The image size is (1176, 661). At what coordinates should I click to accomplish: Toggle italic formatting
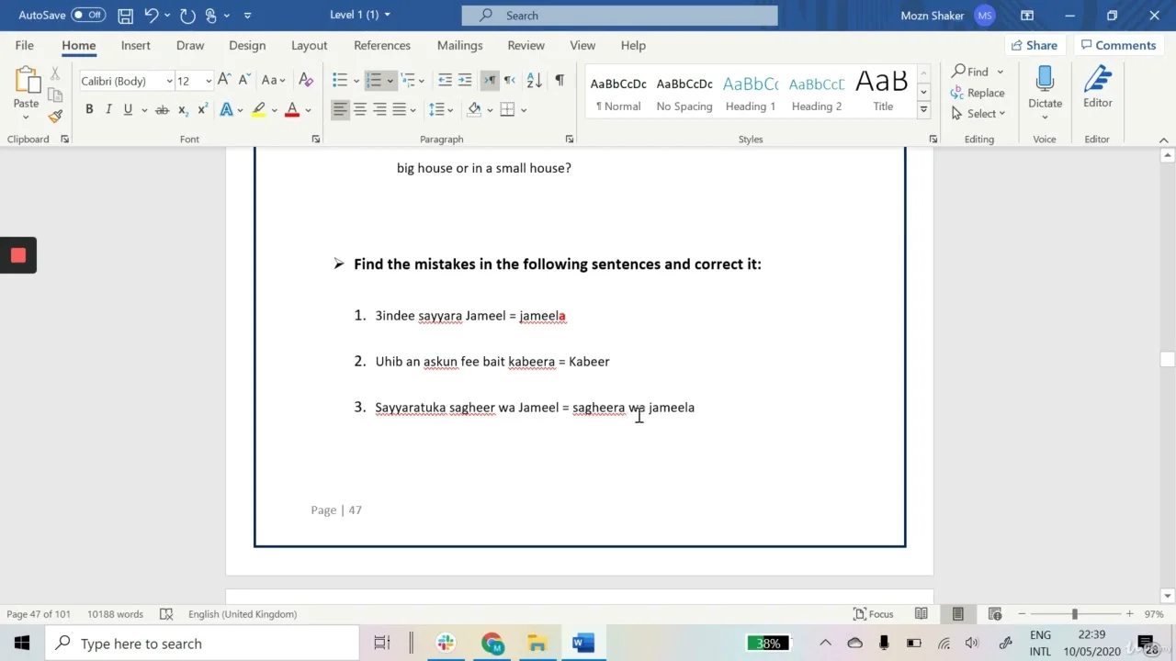pyautogui.click(x=108, y=109)
